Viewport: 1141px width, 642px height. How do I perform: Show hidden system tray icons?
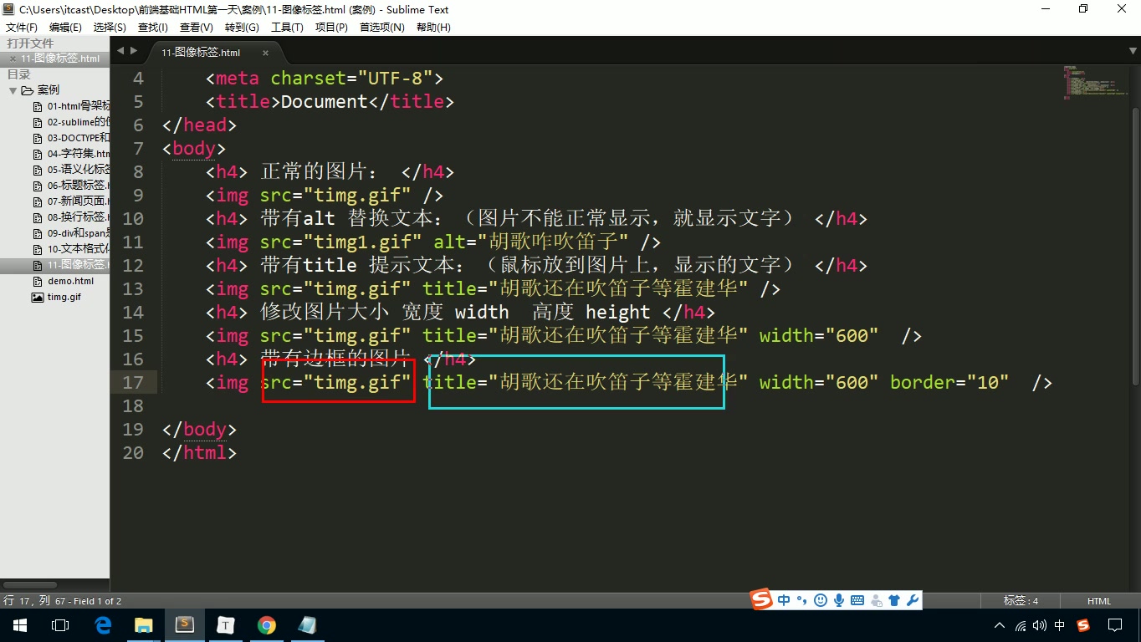coord(1000,625)
